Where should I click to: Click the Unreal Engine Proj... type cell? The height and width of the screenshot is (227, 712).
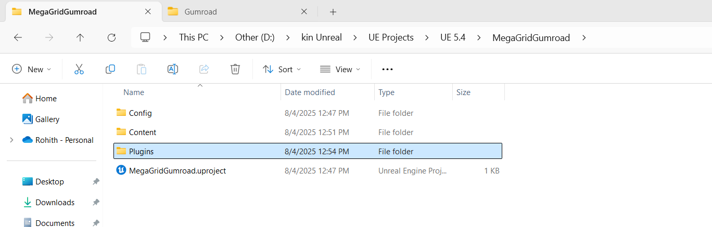[x=412, y=170]
